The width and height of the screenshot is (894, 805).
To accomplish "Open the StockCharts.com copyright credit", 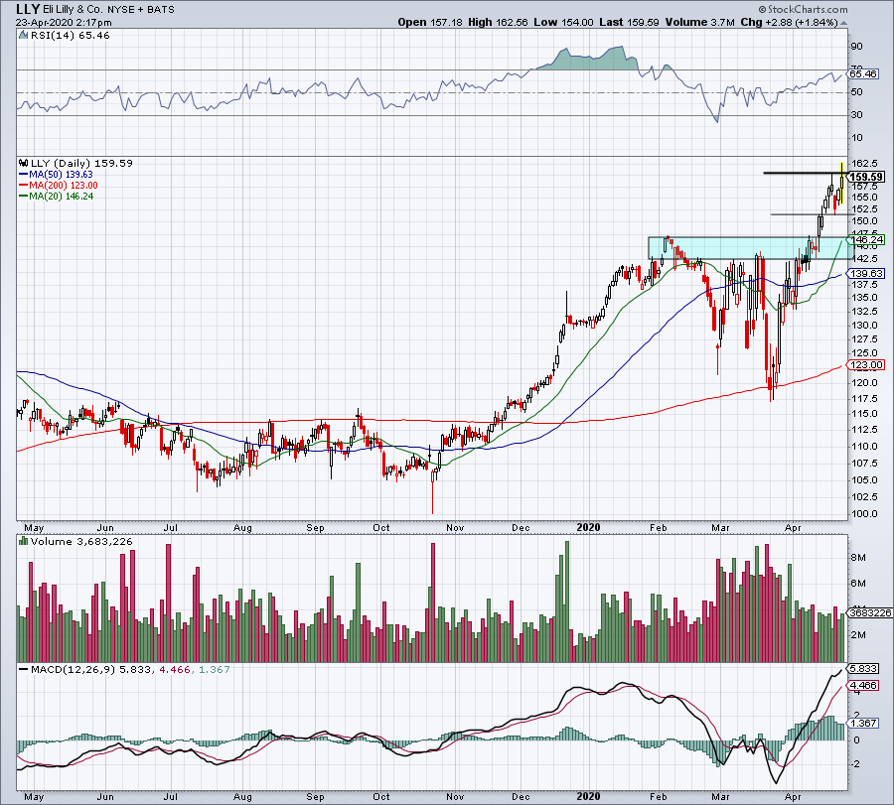I will 803,9.
